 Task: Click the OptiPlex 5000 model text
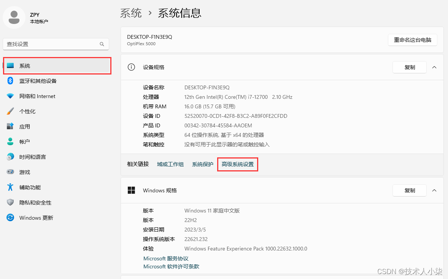coord(141,44)
